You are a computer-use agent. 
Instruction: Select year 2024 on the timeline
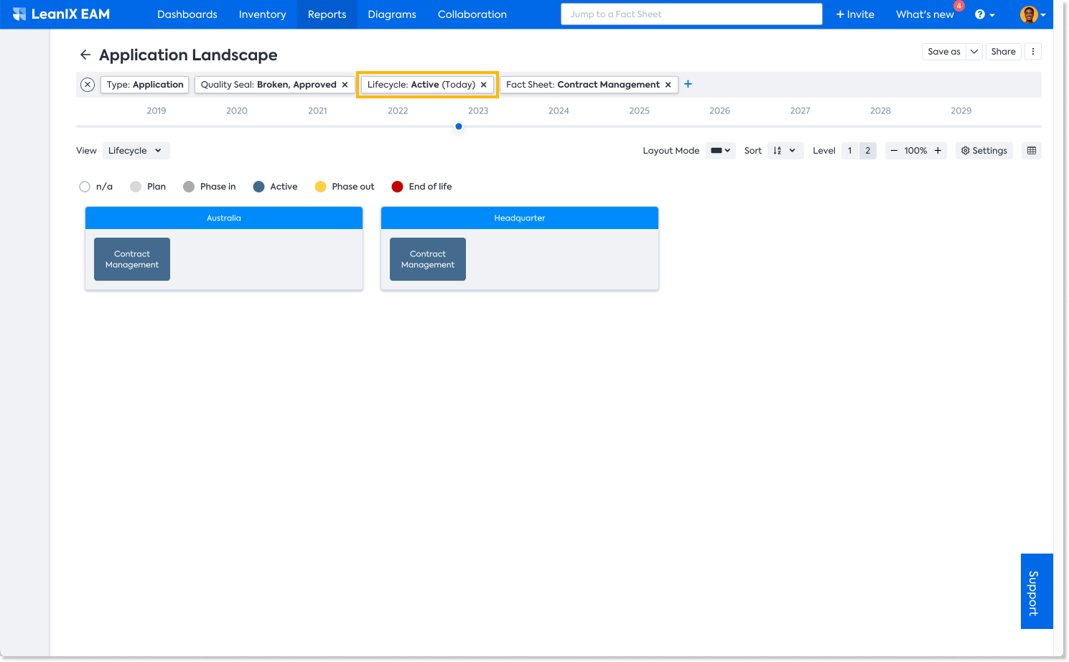click(x=559, y=111)
